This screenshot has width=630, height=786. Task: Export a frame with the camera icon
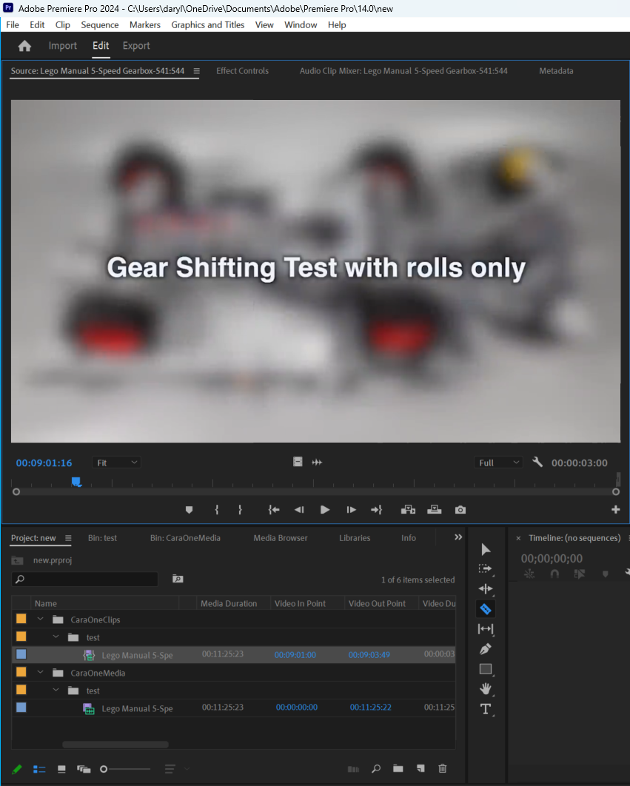(x=460, y=510)
